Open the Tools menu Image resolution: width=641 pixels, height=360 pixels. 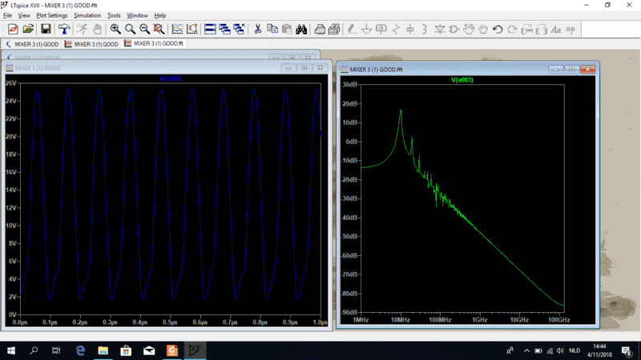tap(114, 15)
